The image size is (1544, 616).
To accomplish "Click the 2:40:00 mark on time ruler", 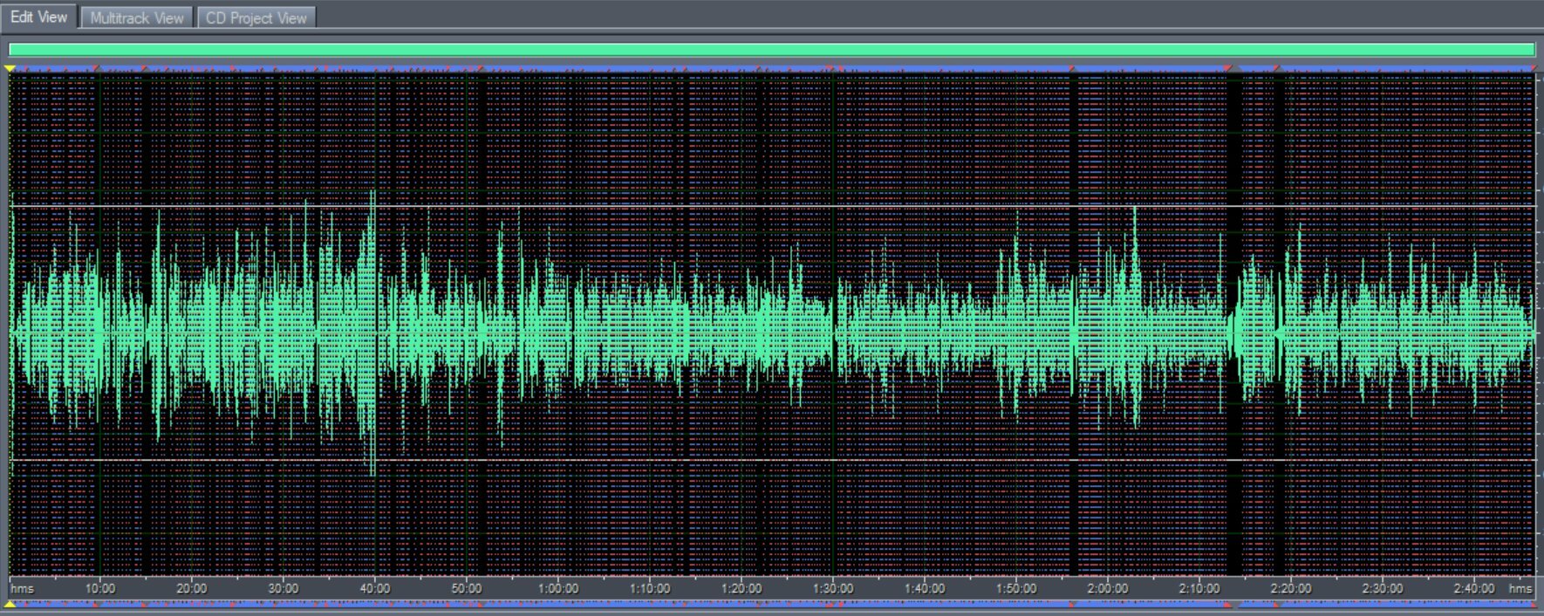I will pyautogui.click(x=1474, y=588).
